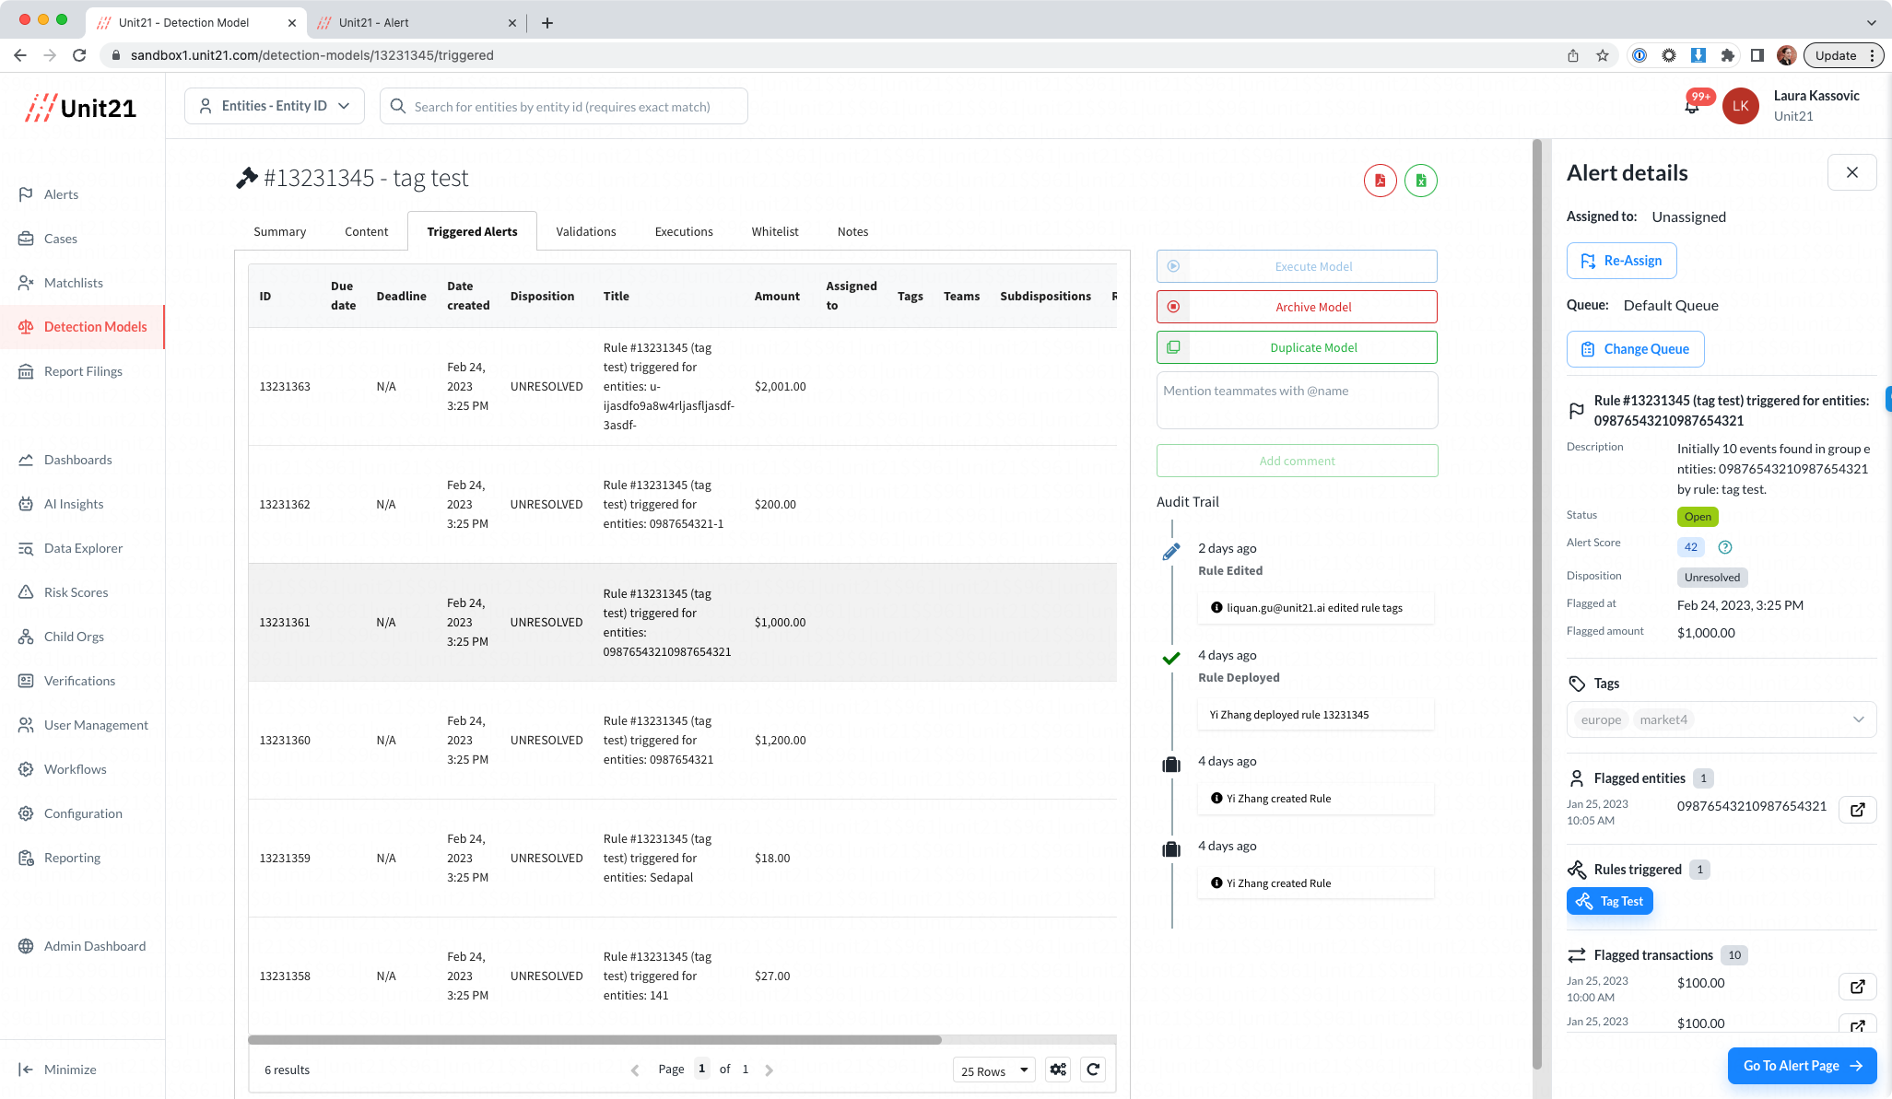Expand the Tags dropdown chevron
Image resolution: width=1892 pixels, height=1099 pixels.
point(1858,719)
